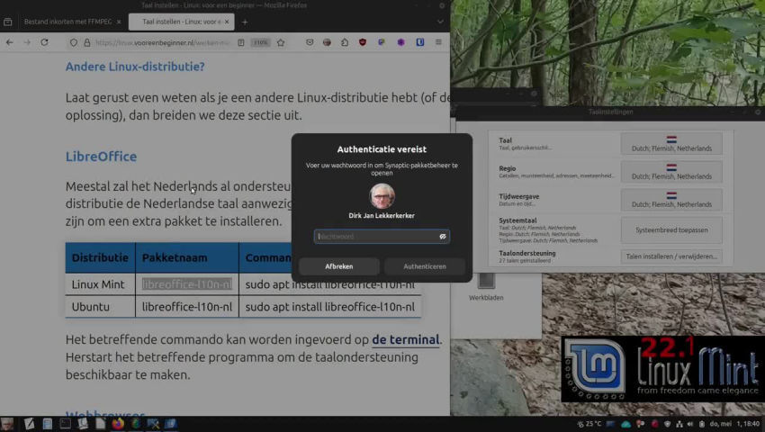
Task: Open the Taal language selector in Taalinstellingen
Action: 671,144
